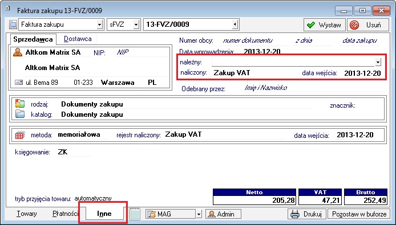Click the księgowanie ZK value
Viewport: 396px width, 225px height.
(x=63, y=152)
